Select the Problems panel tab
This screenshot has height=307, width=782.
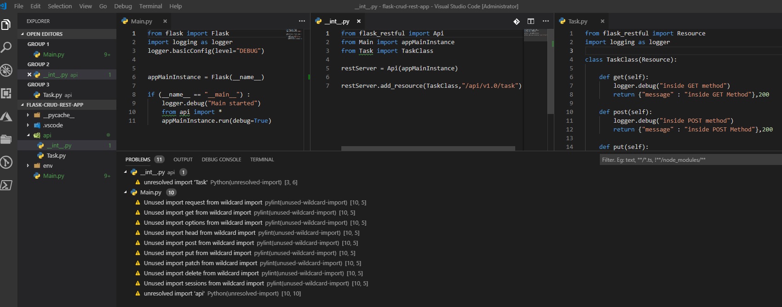(138, 159)
